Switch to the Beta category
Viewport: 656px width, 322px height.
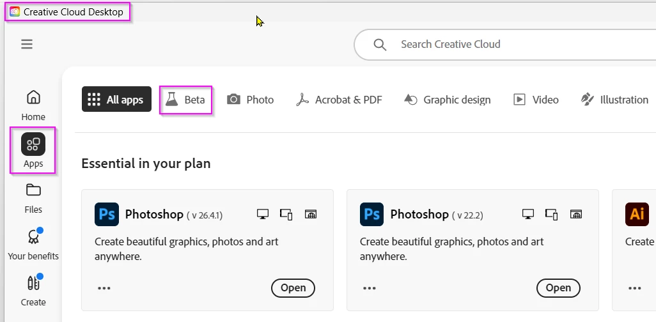coord(185,100)
